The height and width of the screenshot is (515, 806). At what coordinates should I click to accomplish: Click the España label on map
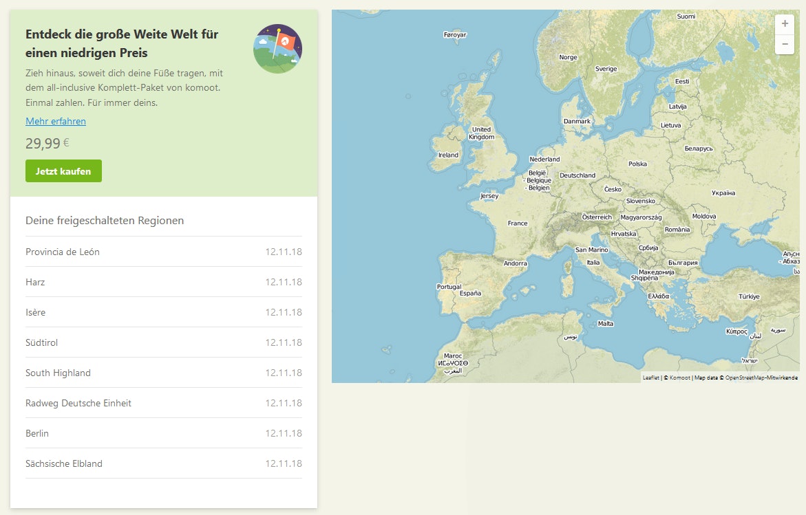470,293
